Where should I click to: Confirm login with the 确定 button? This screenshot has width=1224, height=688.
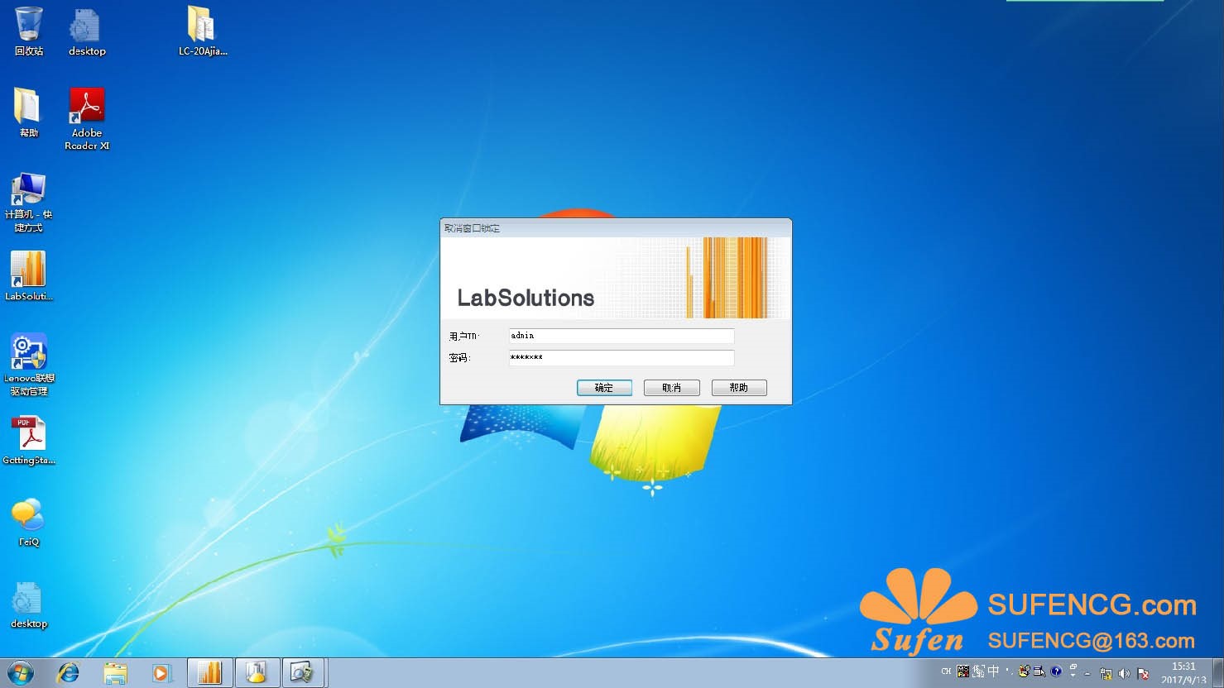tap(604, 388)
